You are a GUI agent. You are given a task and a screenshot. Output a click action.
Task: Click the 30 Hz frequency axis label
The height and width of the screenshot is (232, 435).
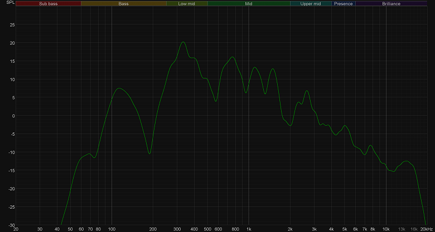tap(40, 229)
